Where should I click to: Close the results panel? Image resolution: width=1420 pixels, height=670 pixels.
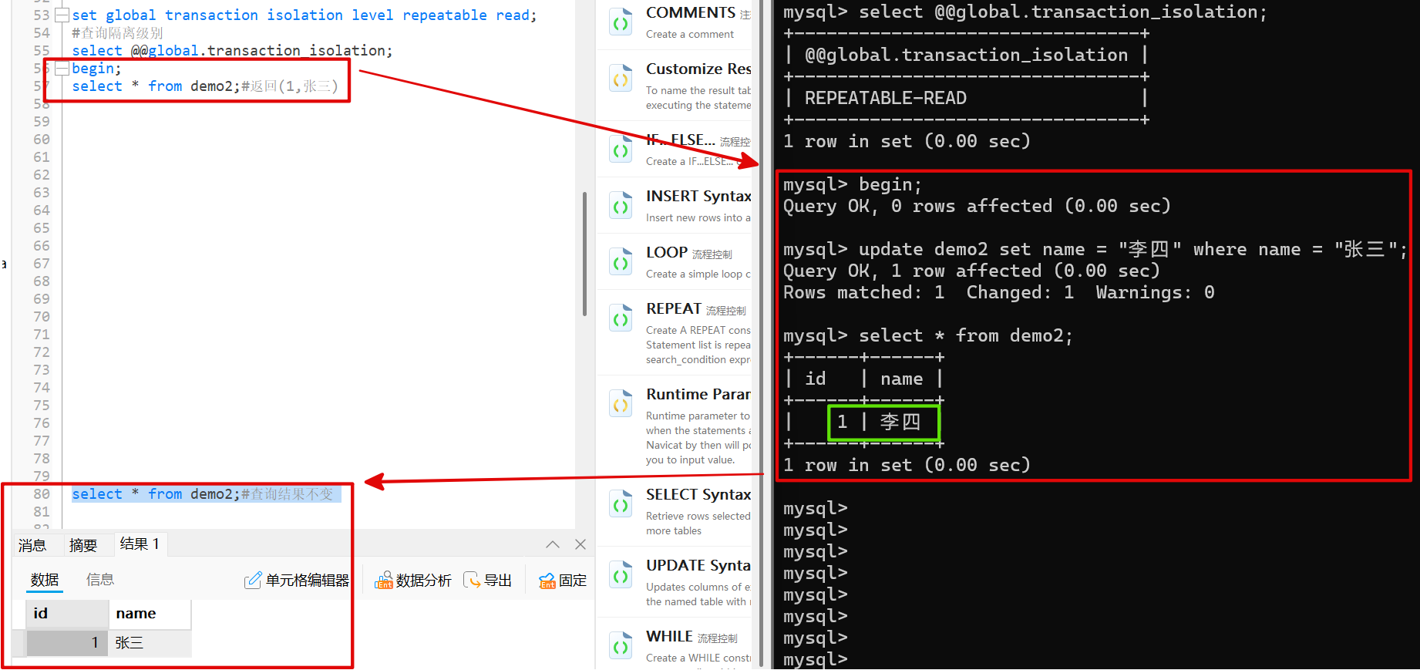580,544
